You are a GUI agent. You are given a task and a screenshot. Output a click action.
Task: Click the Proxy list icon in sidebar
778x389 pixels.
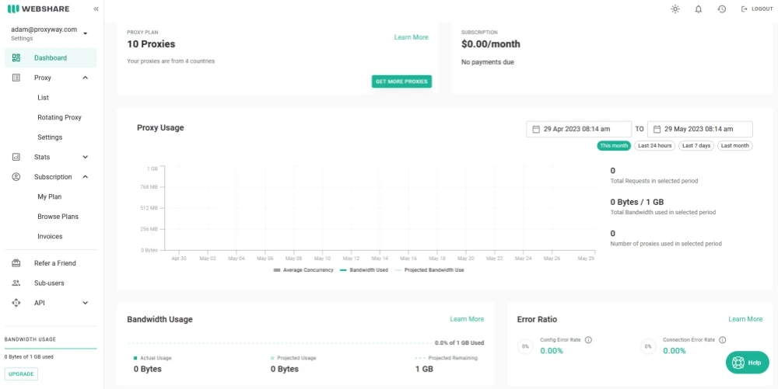click(x=16, y=78)
